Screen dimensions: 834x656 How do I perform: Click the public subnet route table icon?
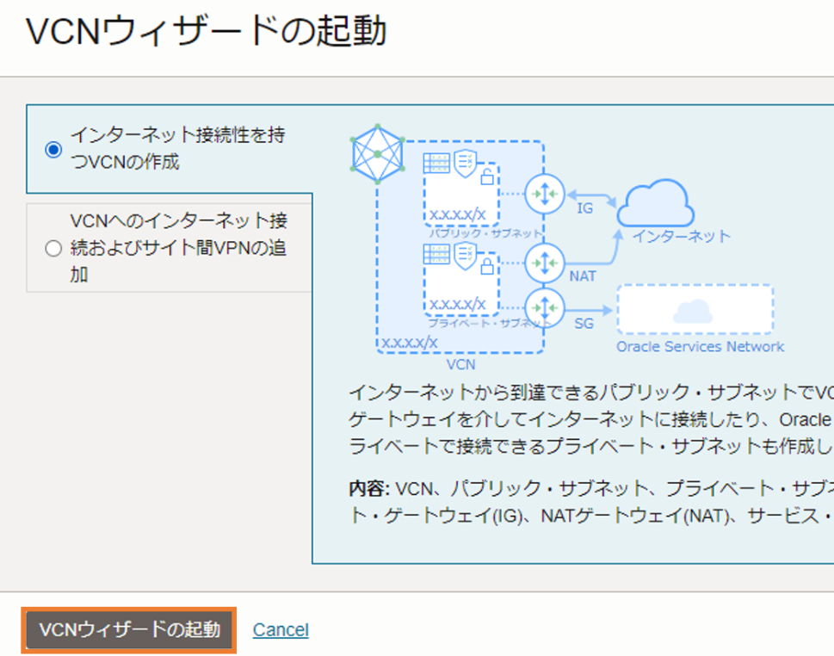tap(437, 162)
